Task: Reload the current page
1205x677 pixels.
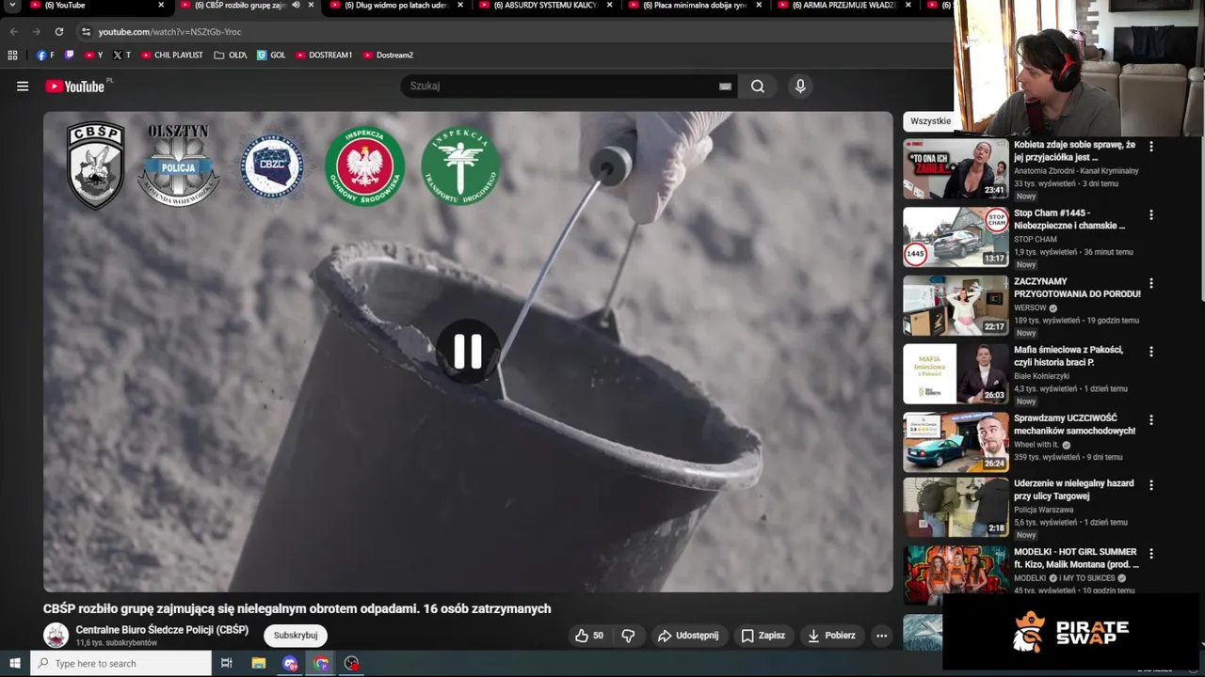Action: 59,32
